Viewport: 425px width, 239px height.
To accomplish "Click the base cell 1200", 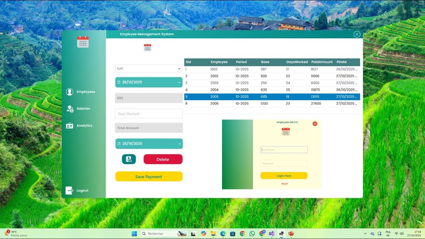I will tap(264, 104).
